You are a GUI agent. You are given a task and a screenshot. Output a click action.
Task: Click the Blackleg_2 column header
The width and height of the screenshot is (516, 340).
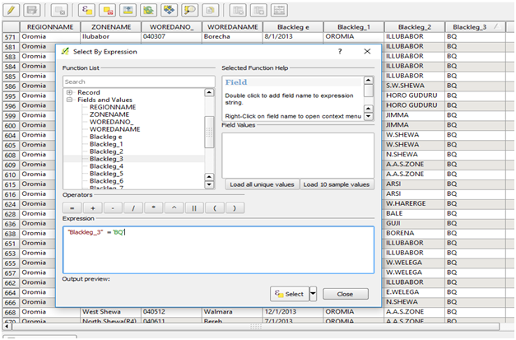pos(414,26)
